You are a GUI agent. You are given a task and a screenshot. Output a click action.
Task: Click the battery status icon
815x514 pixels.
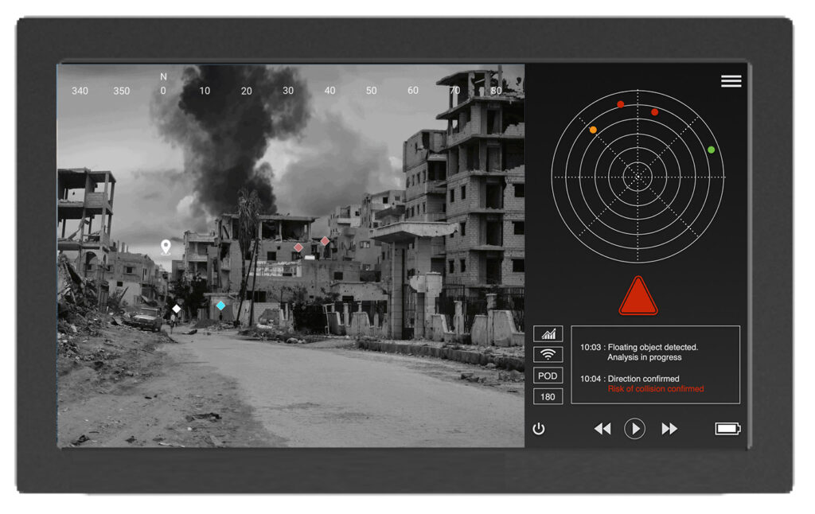pyautogui.click(x=727, y=429)
